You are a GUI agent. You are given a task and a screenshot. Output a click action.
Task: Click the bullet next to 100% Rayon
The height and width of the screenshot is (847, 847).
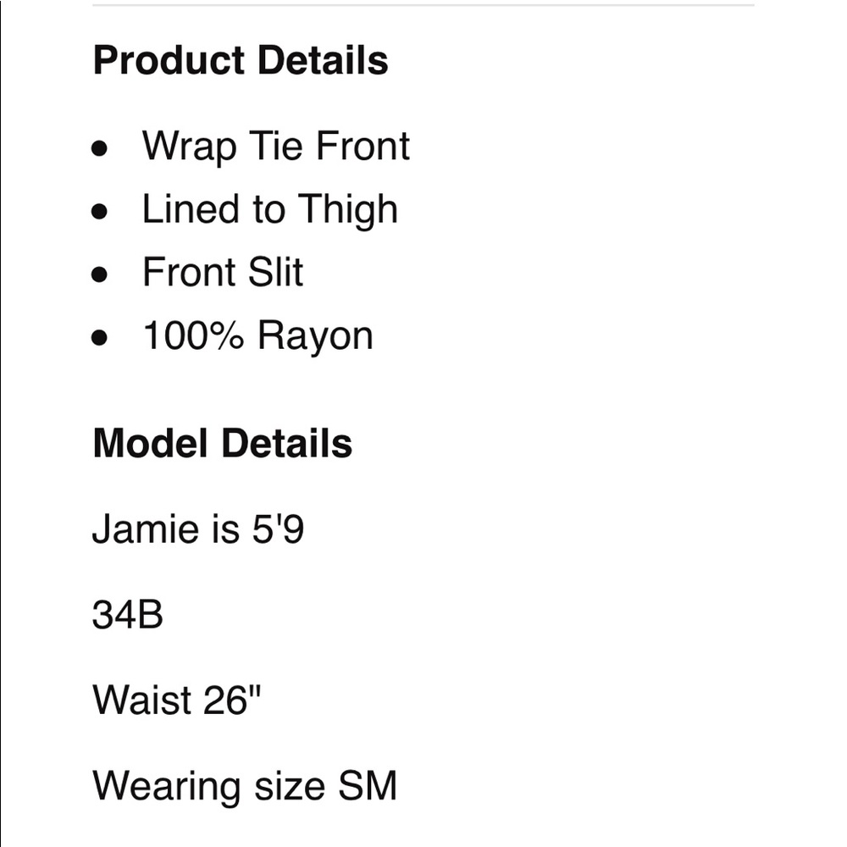pyautogui.click(x=100, y=337)
